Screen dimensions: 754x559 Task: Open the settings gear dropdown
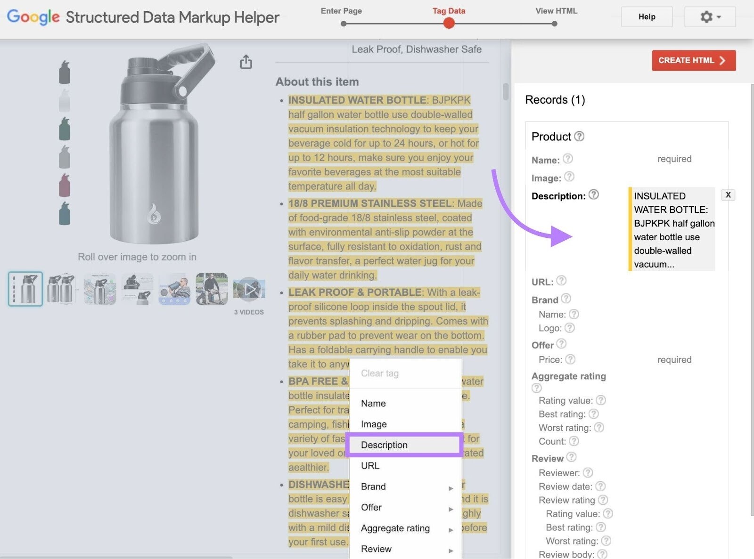pos(709,16)
